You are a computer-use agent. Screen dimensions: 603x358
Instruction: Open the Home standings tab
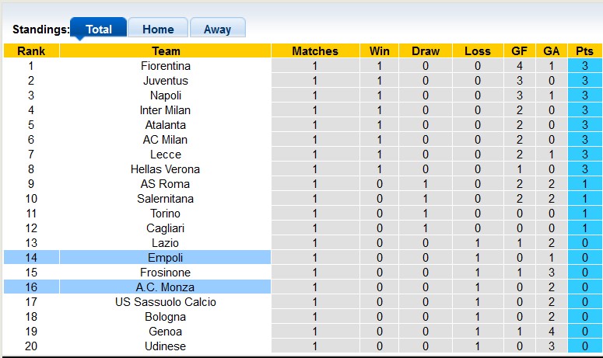(x=158, y=30)
